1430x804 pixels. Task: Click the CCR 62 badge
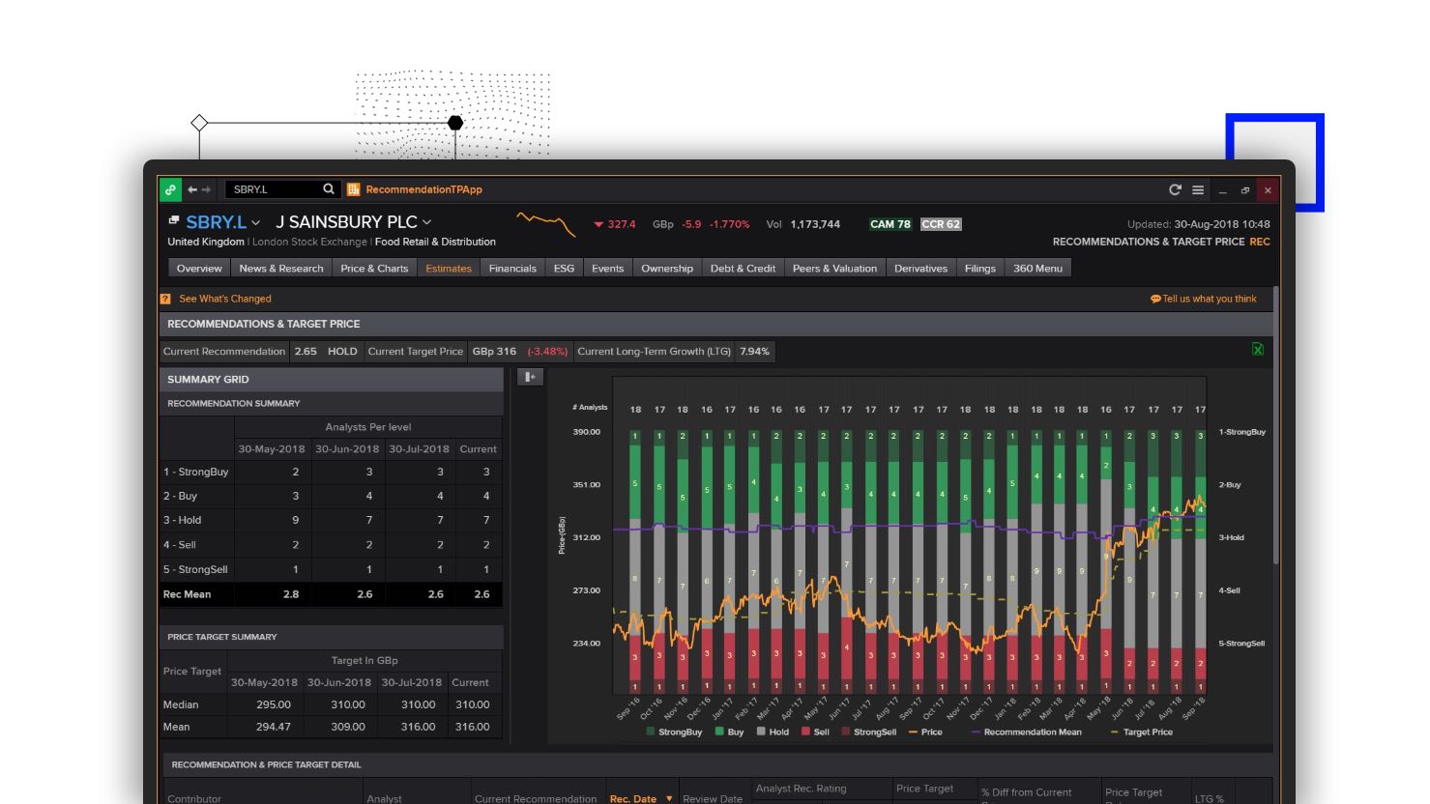click(x=941, y=224)
